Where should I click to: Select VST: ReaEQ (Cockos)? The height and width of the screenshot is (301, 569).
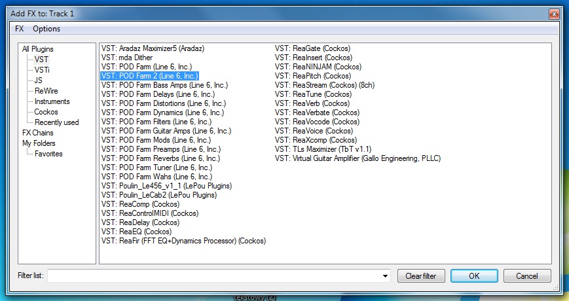click(136, 232)
